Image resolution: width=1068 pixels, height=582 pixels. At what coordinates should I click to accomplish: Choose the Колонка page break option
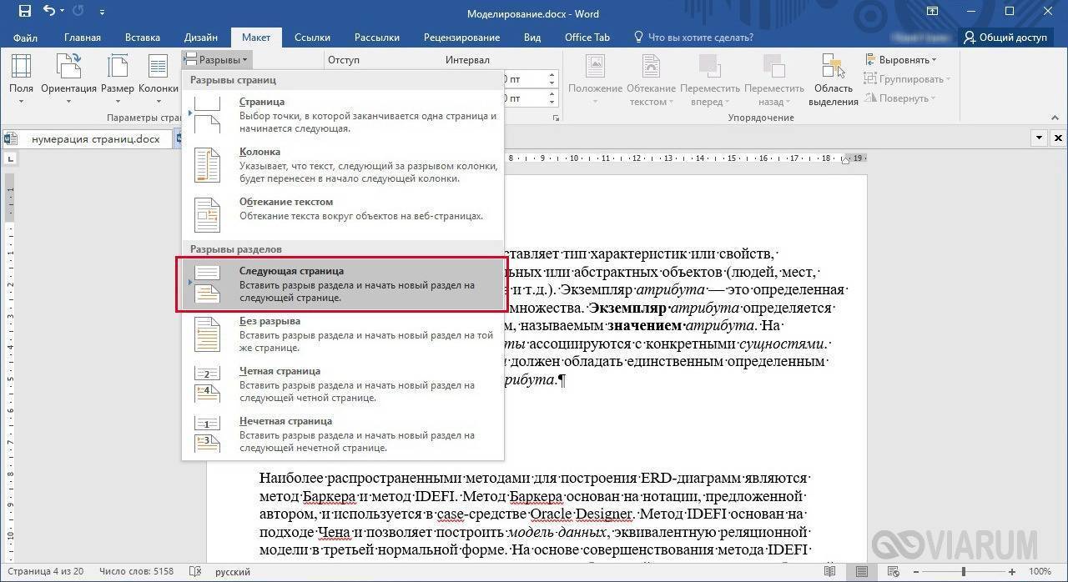[343, 164]
